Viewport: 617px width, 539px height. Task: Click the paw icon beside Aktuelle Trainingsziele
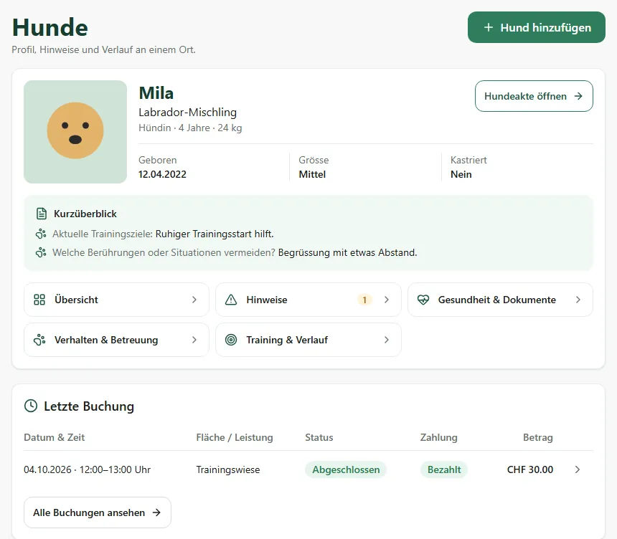41,234
